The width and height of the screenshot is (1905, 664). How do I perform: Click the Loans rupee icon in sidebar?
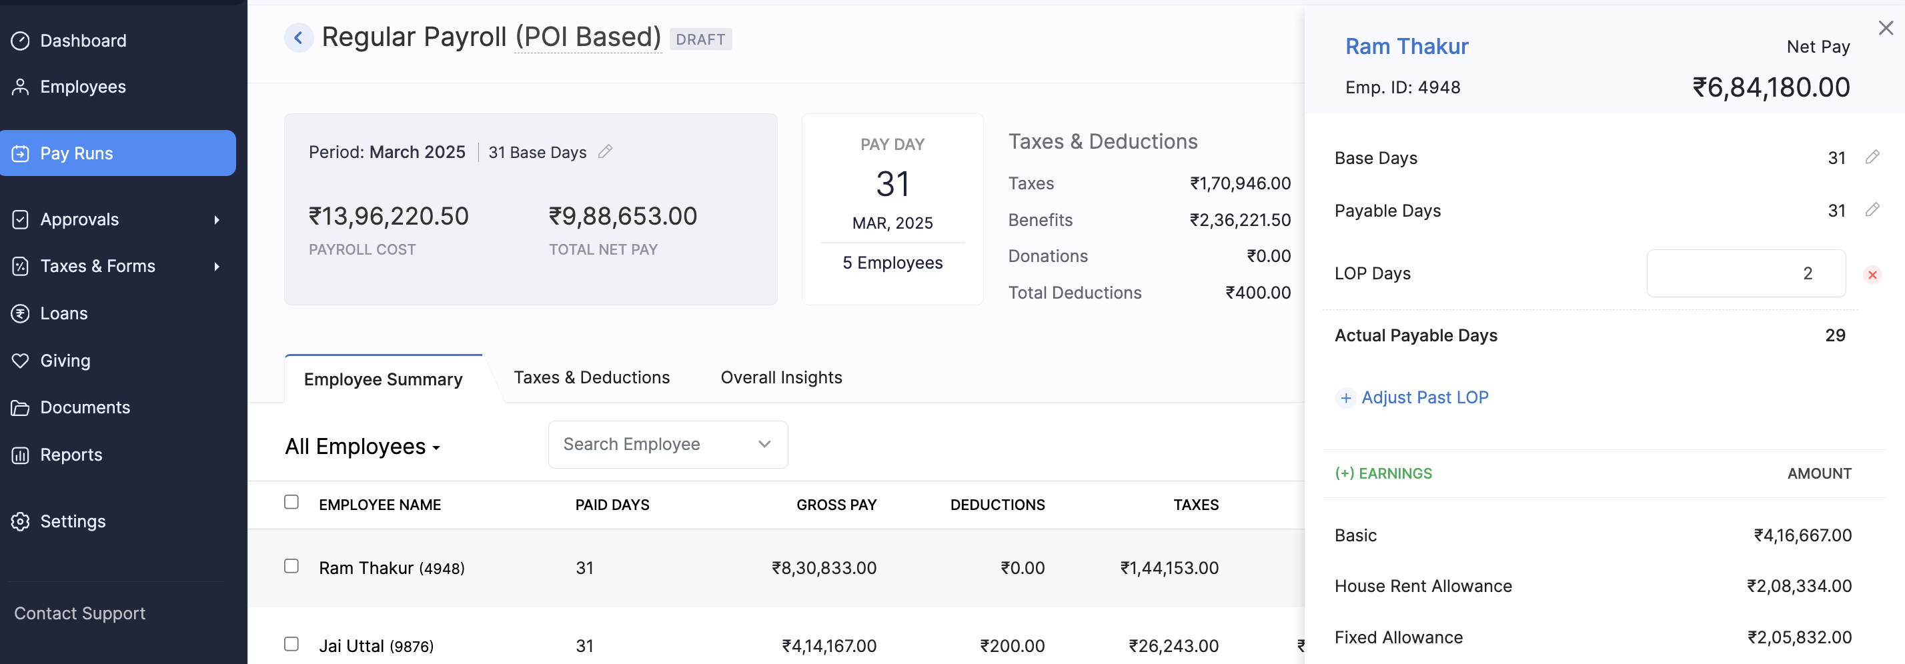pos(21,313)
